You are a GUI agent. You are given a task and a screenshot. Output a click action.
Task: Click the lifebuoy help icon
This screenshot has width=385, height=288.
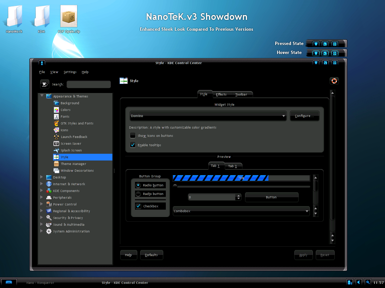[334, 81]
